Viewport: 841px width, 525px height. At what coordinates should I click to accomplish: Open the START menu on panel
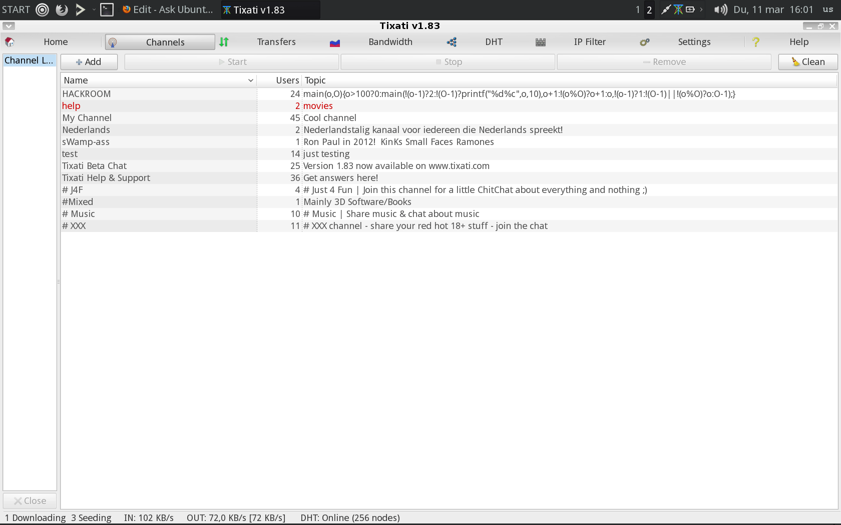[x=16, y=9]
